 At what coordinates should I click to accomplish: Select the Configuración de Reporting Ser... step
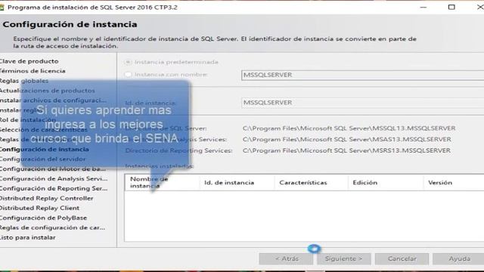click(54, 188)
